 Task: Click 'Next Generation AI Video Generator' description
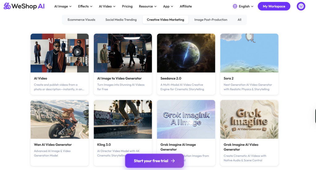248,85
